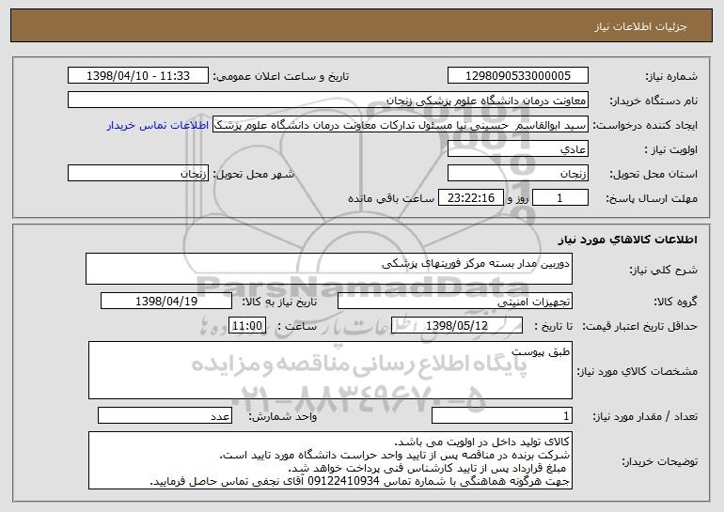Select the note line with phone 09122410934

360,482
